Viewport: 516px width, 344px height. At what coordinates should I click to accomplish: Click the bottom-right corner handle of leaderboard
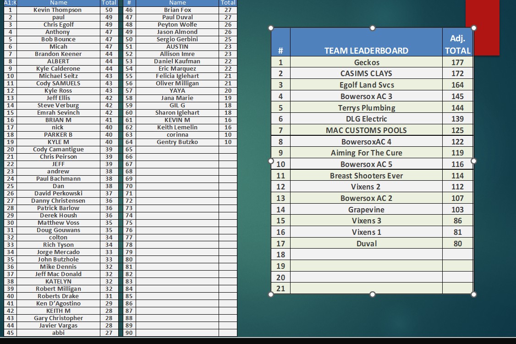[474, 294]
